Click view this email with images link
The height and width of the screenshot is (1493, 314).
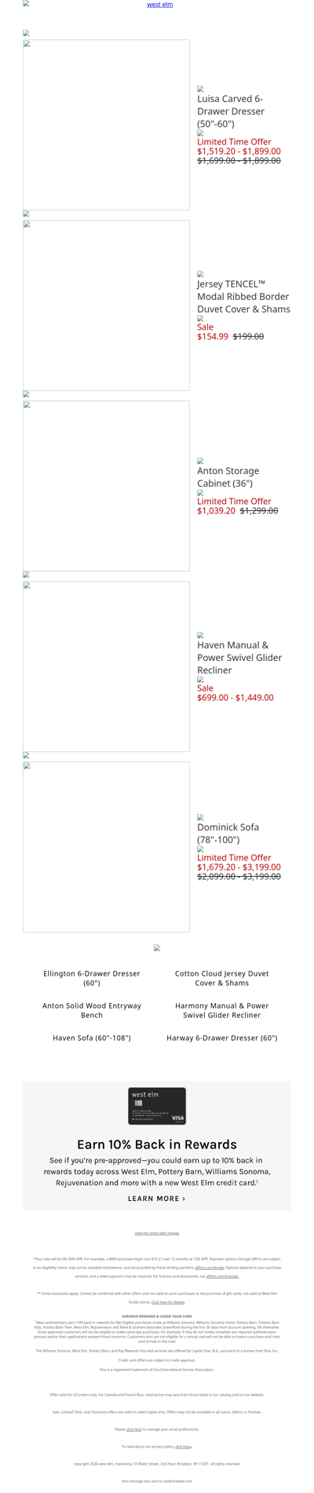tap(157, 1233)
